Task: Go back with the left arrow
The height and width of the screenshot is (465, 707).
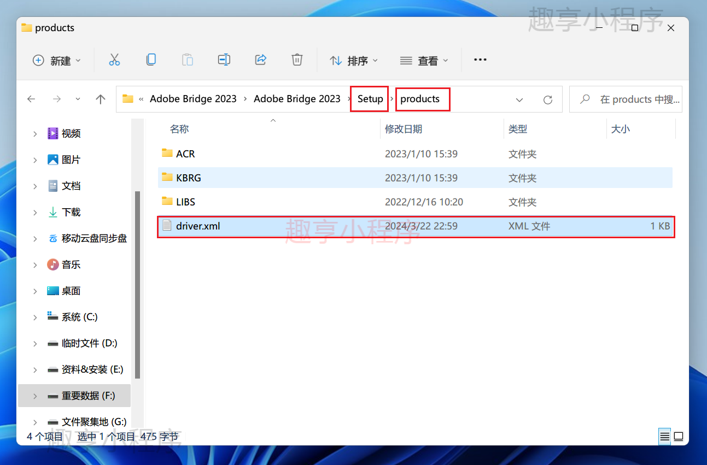Action: [x=31, y=99]
